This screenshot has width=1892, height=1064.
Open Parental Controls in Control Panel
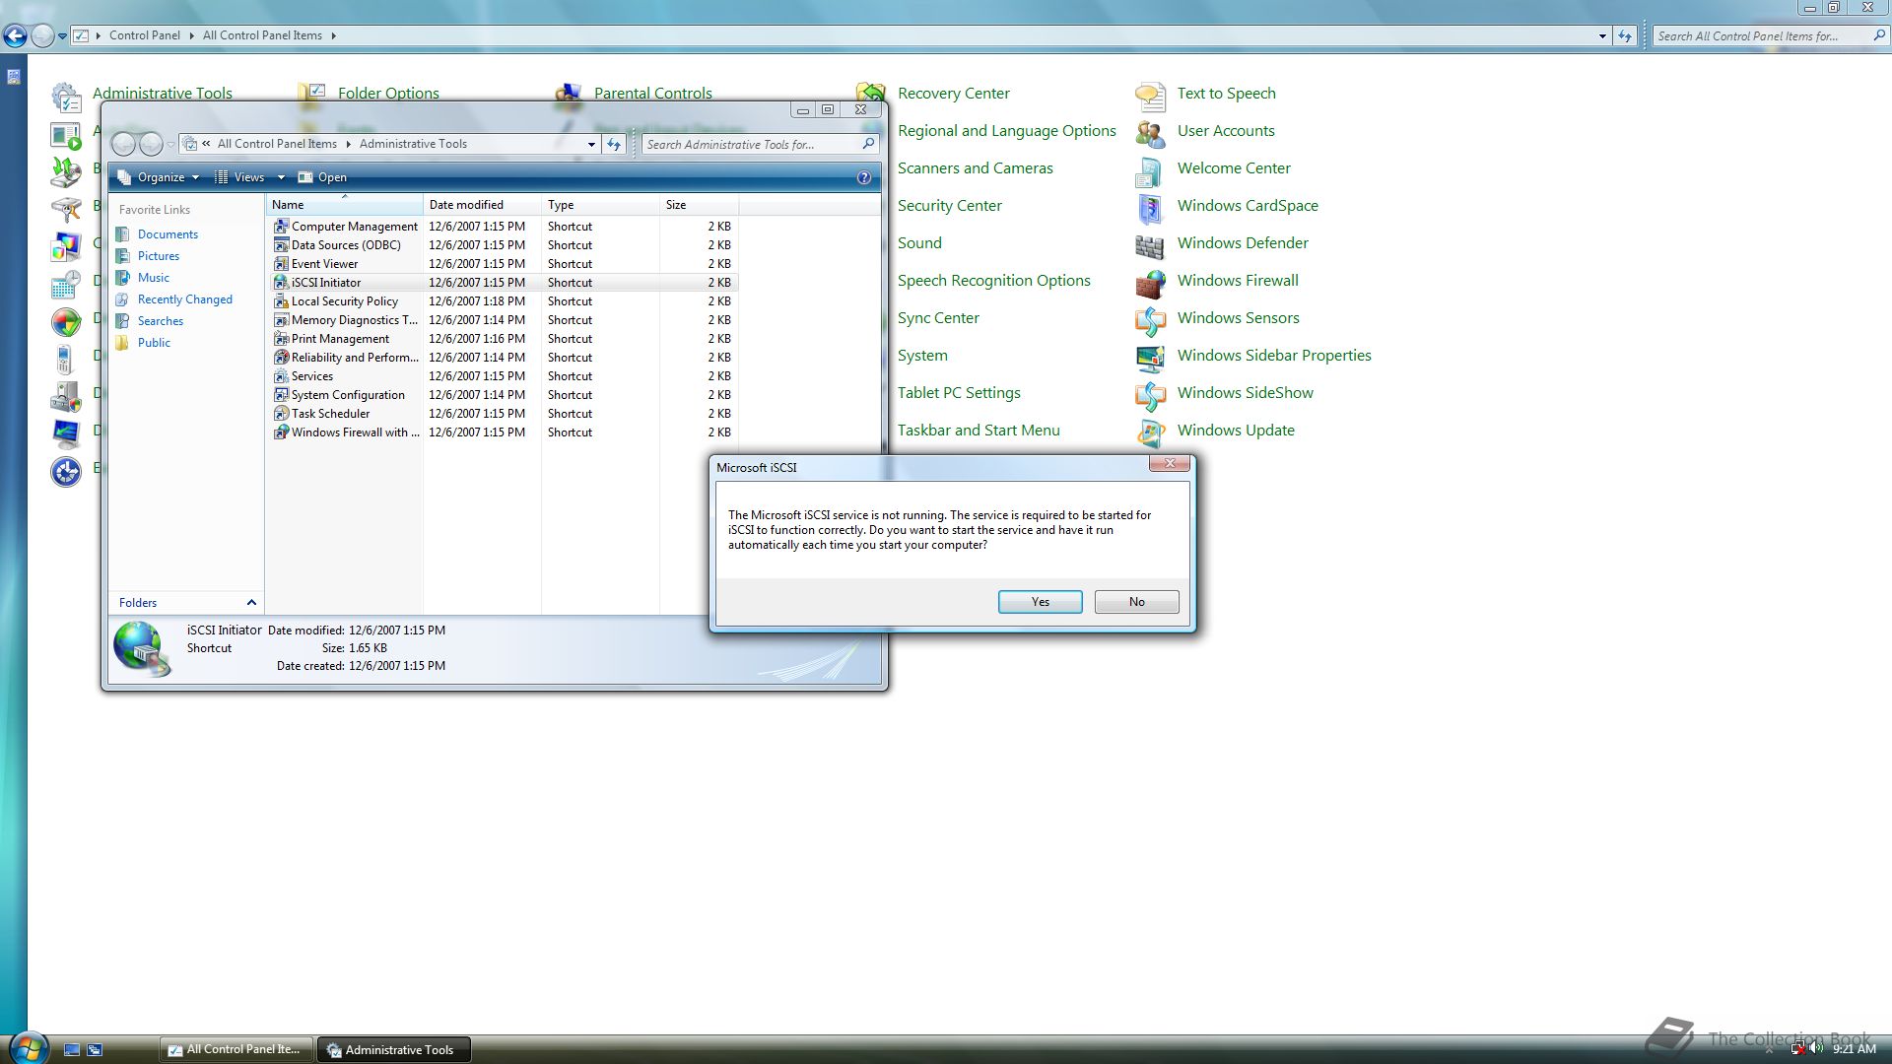click(652, 94)
